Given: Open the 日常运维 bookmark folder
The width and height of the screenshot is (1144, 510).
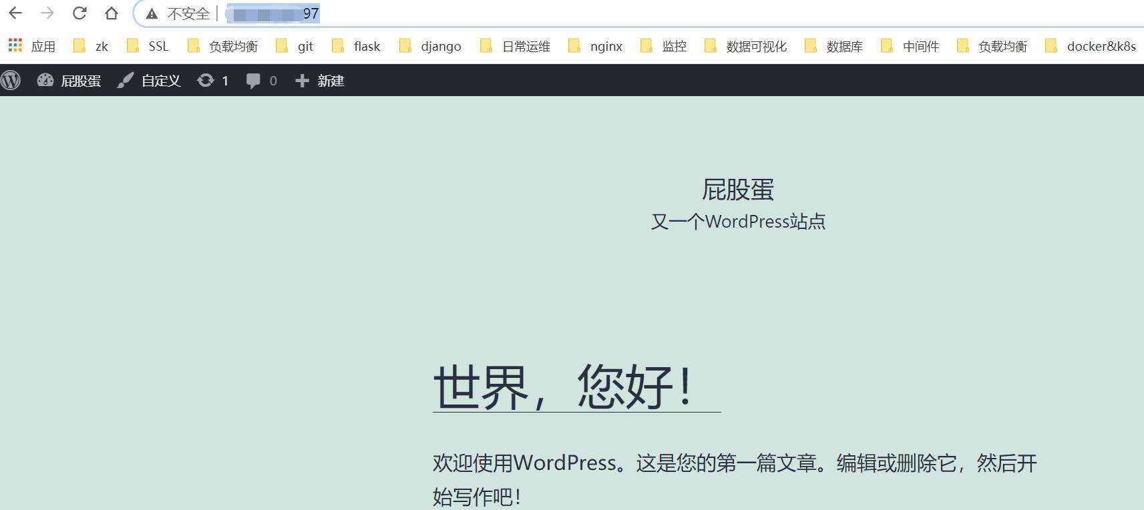Looking at the screenshot, I should point(516,46).
